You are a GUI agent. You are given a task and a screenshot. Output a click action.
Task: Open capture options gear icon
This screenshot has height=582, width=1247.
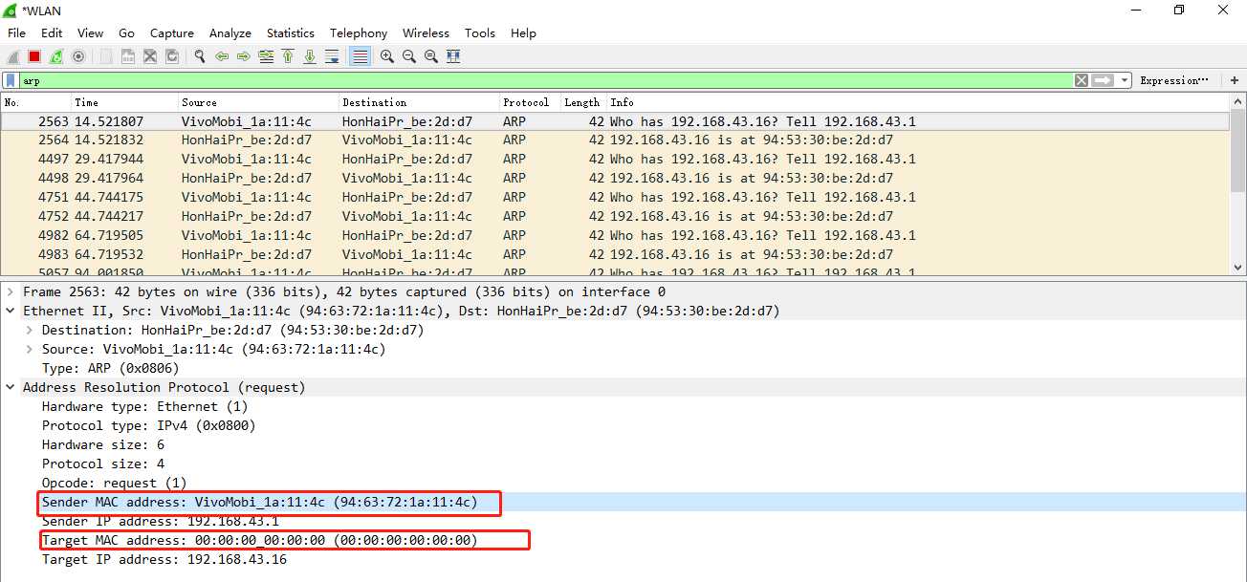[x=78, y=56]
